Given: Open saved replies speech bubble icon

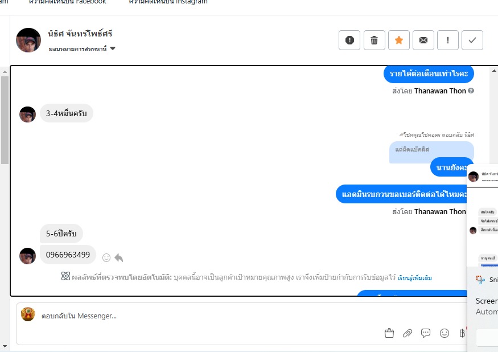Looking at the screenshot, I should [426, 333].
